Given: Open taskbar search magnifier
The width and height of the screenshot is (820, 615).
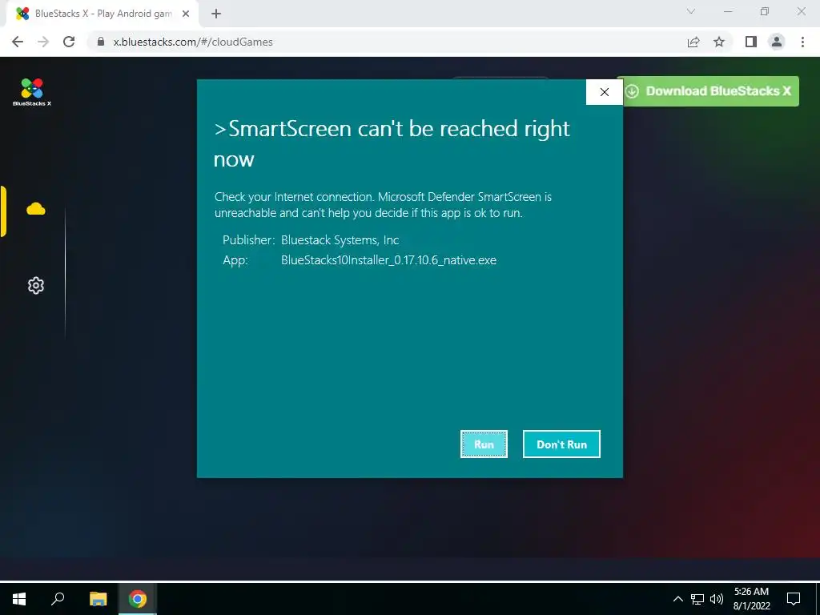Looking at the screenshot, I should point(58,599).
